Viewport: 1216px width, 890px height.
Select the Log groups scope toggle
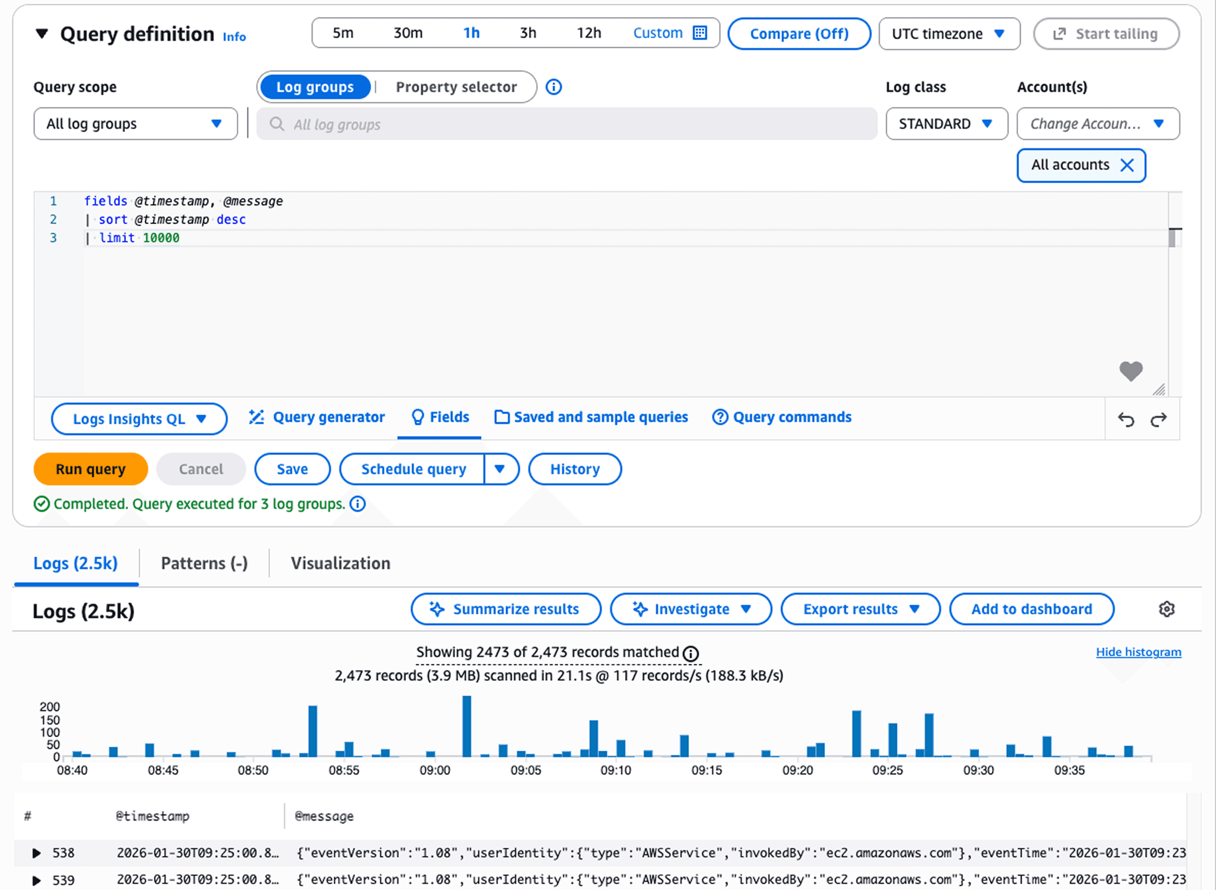tap(315, 87)
